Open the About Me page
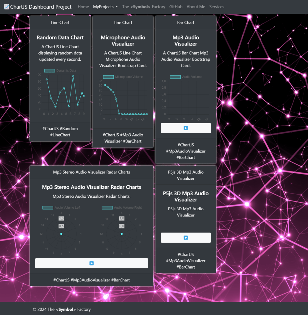The image size is (308, 315). (x=196, y=7)
